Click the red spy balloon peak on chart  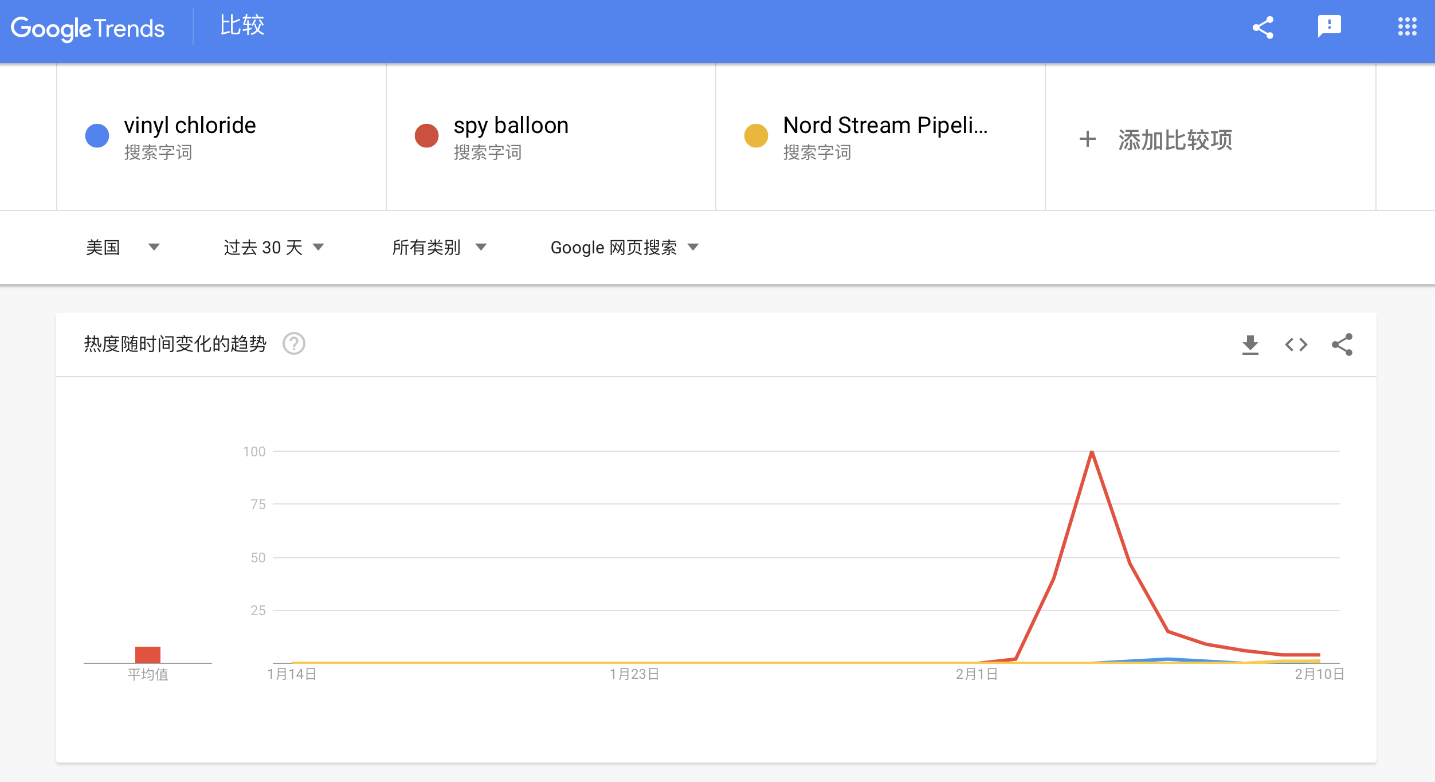tap(1092, 452)
